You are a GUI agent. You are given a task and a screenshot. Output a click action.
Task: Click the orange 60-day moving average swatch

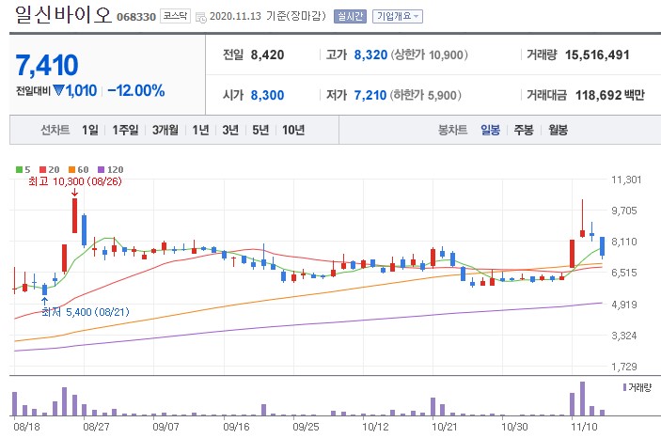click(x=71, y=169)
